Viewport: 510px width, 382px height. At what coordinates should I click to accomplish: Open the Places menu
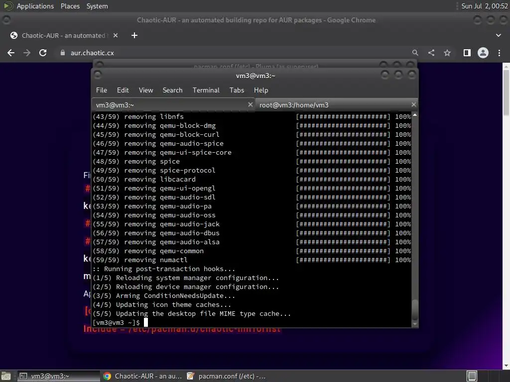[x=70, y=6]
